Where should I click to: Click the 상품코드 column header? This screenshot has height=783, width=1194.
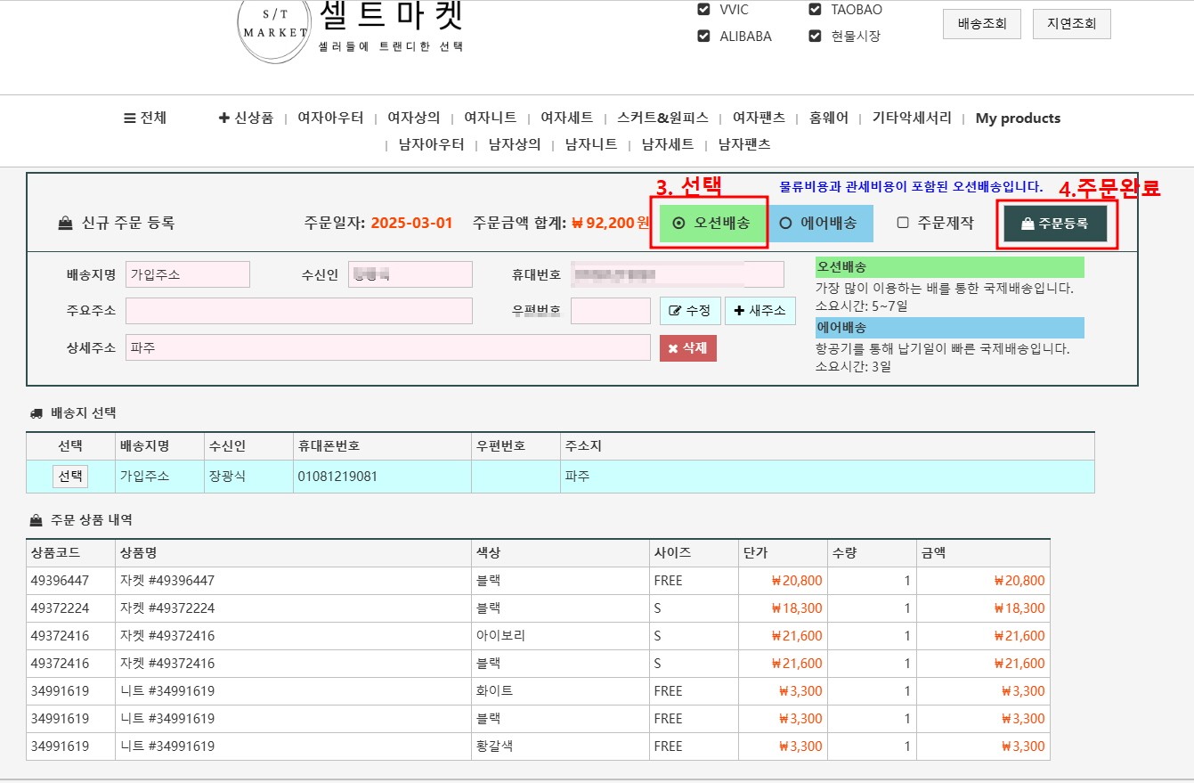pyautogui.click(x=71, y=553)
